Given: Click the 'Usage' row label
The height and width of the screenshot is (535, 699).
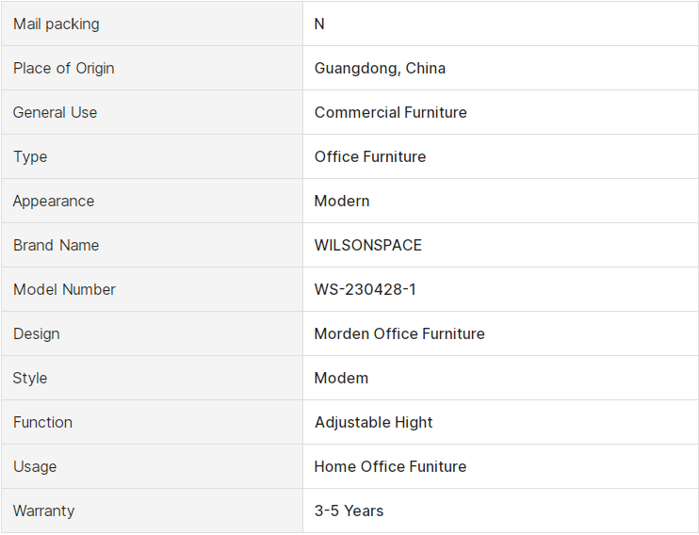Looking at the screenshot, I should [35, 466].
